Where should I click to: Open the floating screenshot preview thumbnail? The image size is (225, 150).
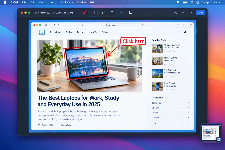point(211,133)
